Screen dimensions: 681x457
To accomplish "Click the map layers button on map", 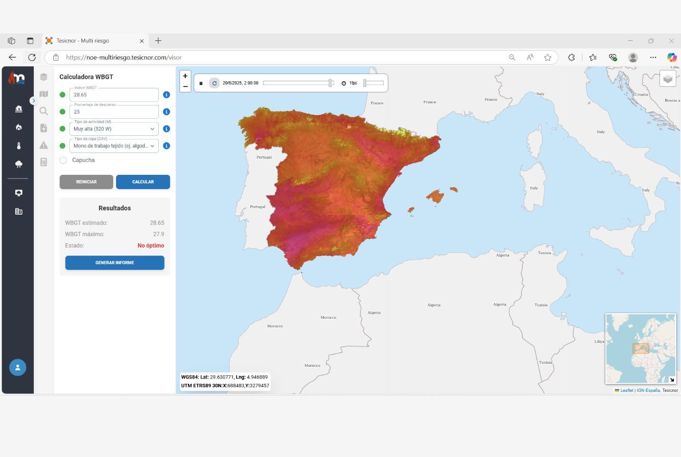I will click(x=668, y=79).
